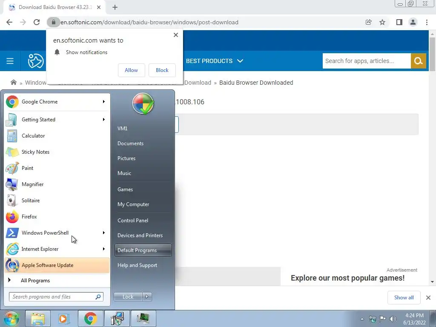Open the Softonic hamburger menu
The image size is (436, 327).
(x=10, y=61)
